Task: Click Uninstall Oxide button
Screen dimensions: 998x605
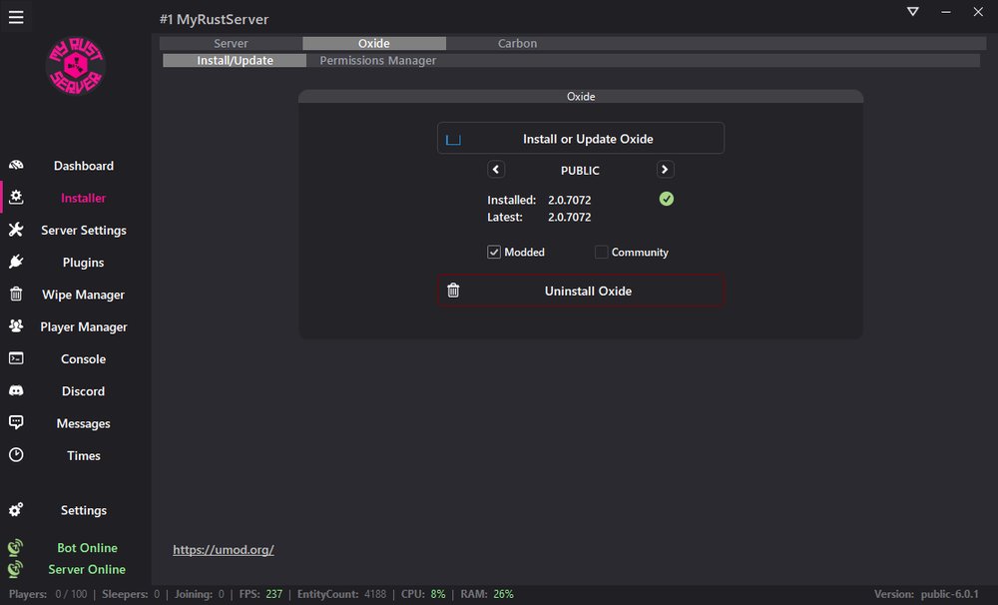Action: [x=581, y=291]
